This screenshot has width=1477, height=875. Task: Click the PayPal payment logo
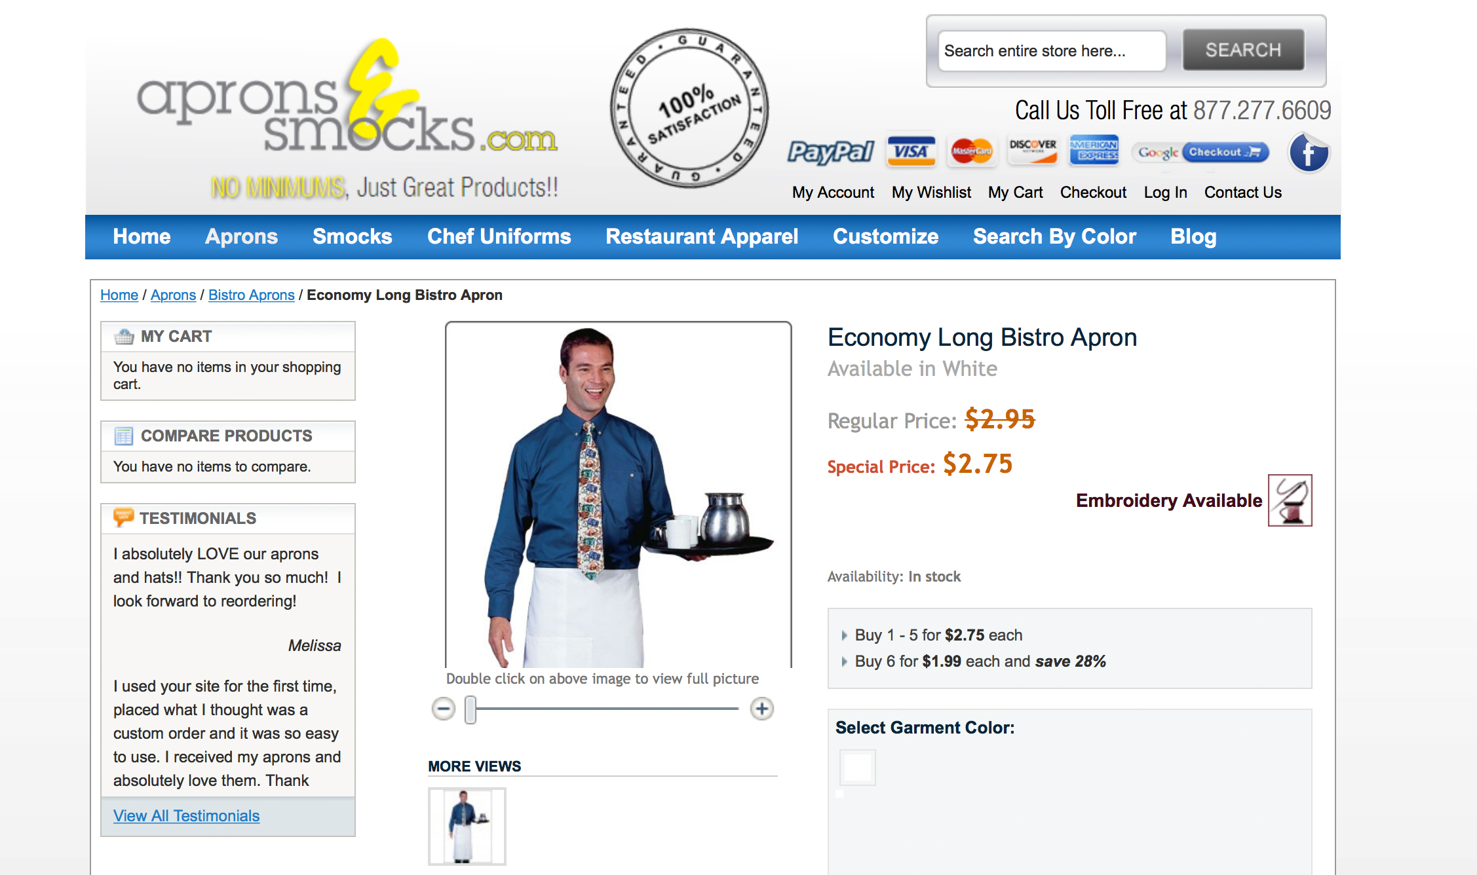point(830,152)
